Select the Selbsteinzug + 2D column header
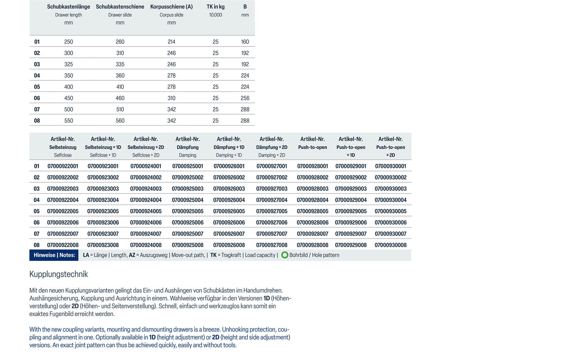 [146, 147]
